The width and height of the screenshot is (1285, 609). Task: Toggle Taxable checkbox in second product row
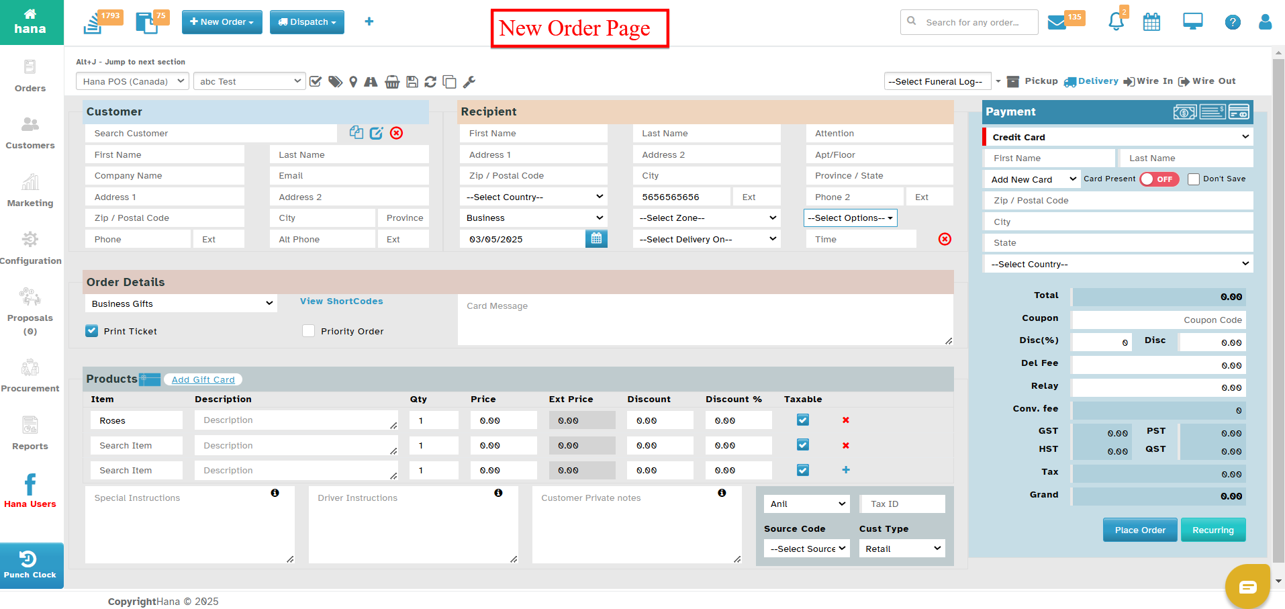point(803,444)
